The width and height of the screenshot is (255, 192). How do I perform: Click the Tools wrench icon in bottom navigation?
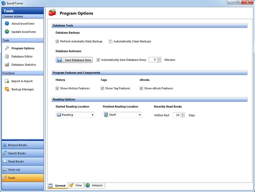(5, 178)
